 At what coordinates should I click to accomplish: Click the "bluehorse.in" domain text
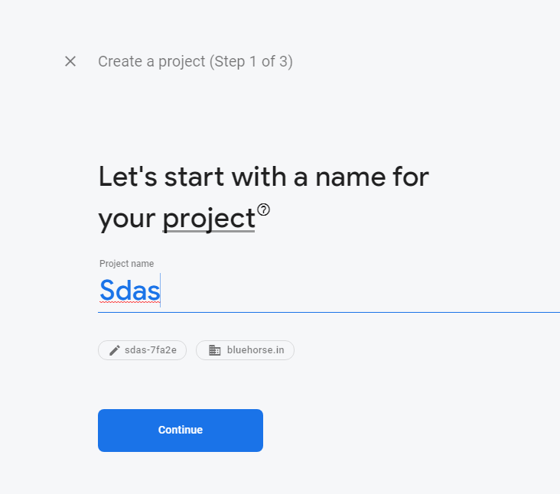coord(256,350)
